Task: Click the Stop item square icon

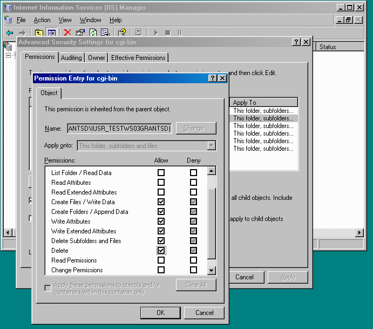Action: click(168, 32)
